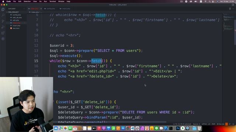The width and height of the screenshot is (236, 132).
Task: Open LINE app in the Dock
Action: coord(156,128)
